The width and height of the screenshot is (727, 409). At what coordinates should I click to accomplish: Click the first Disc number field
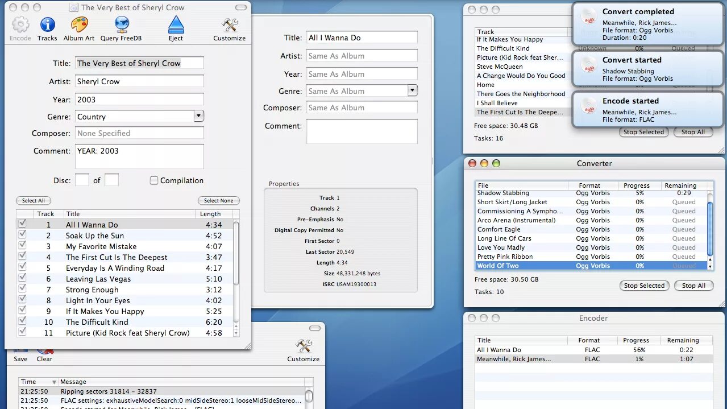coord(82,180)
